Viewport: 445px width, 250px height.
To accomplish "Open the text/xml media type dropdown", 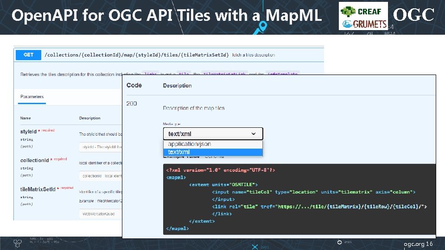I will (x=213, y=134).
